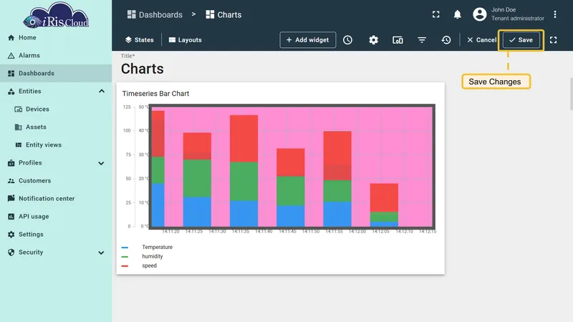
Task: Collapse the Entities section
Action: pyautogui.click(x=102, y=92)
